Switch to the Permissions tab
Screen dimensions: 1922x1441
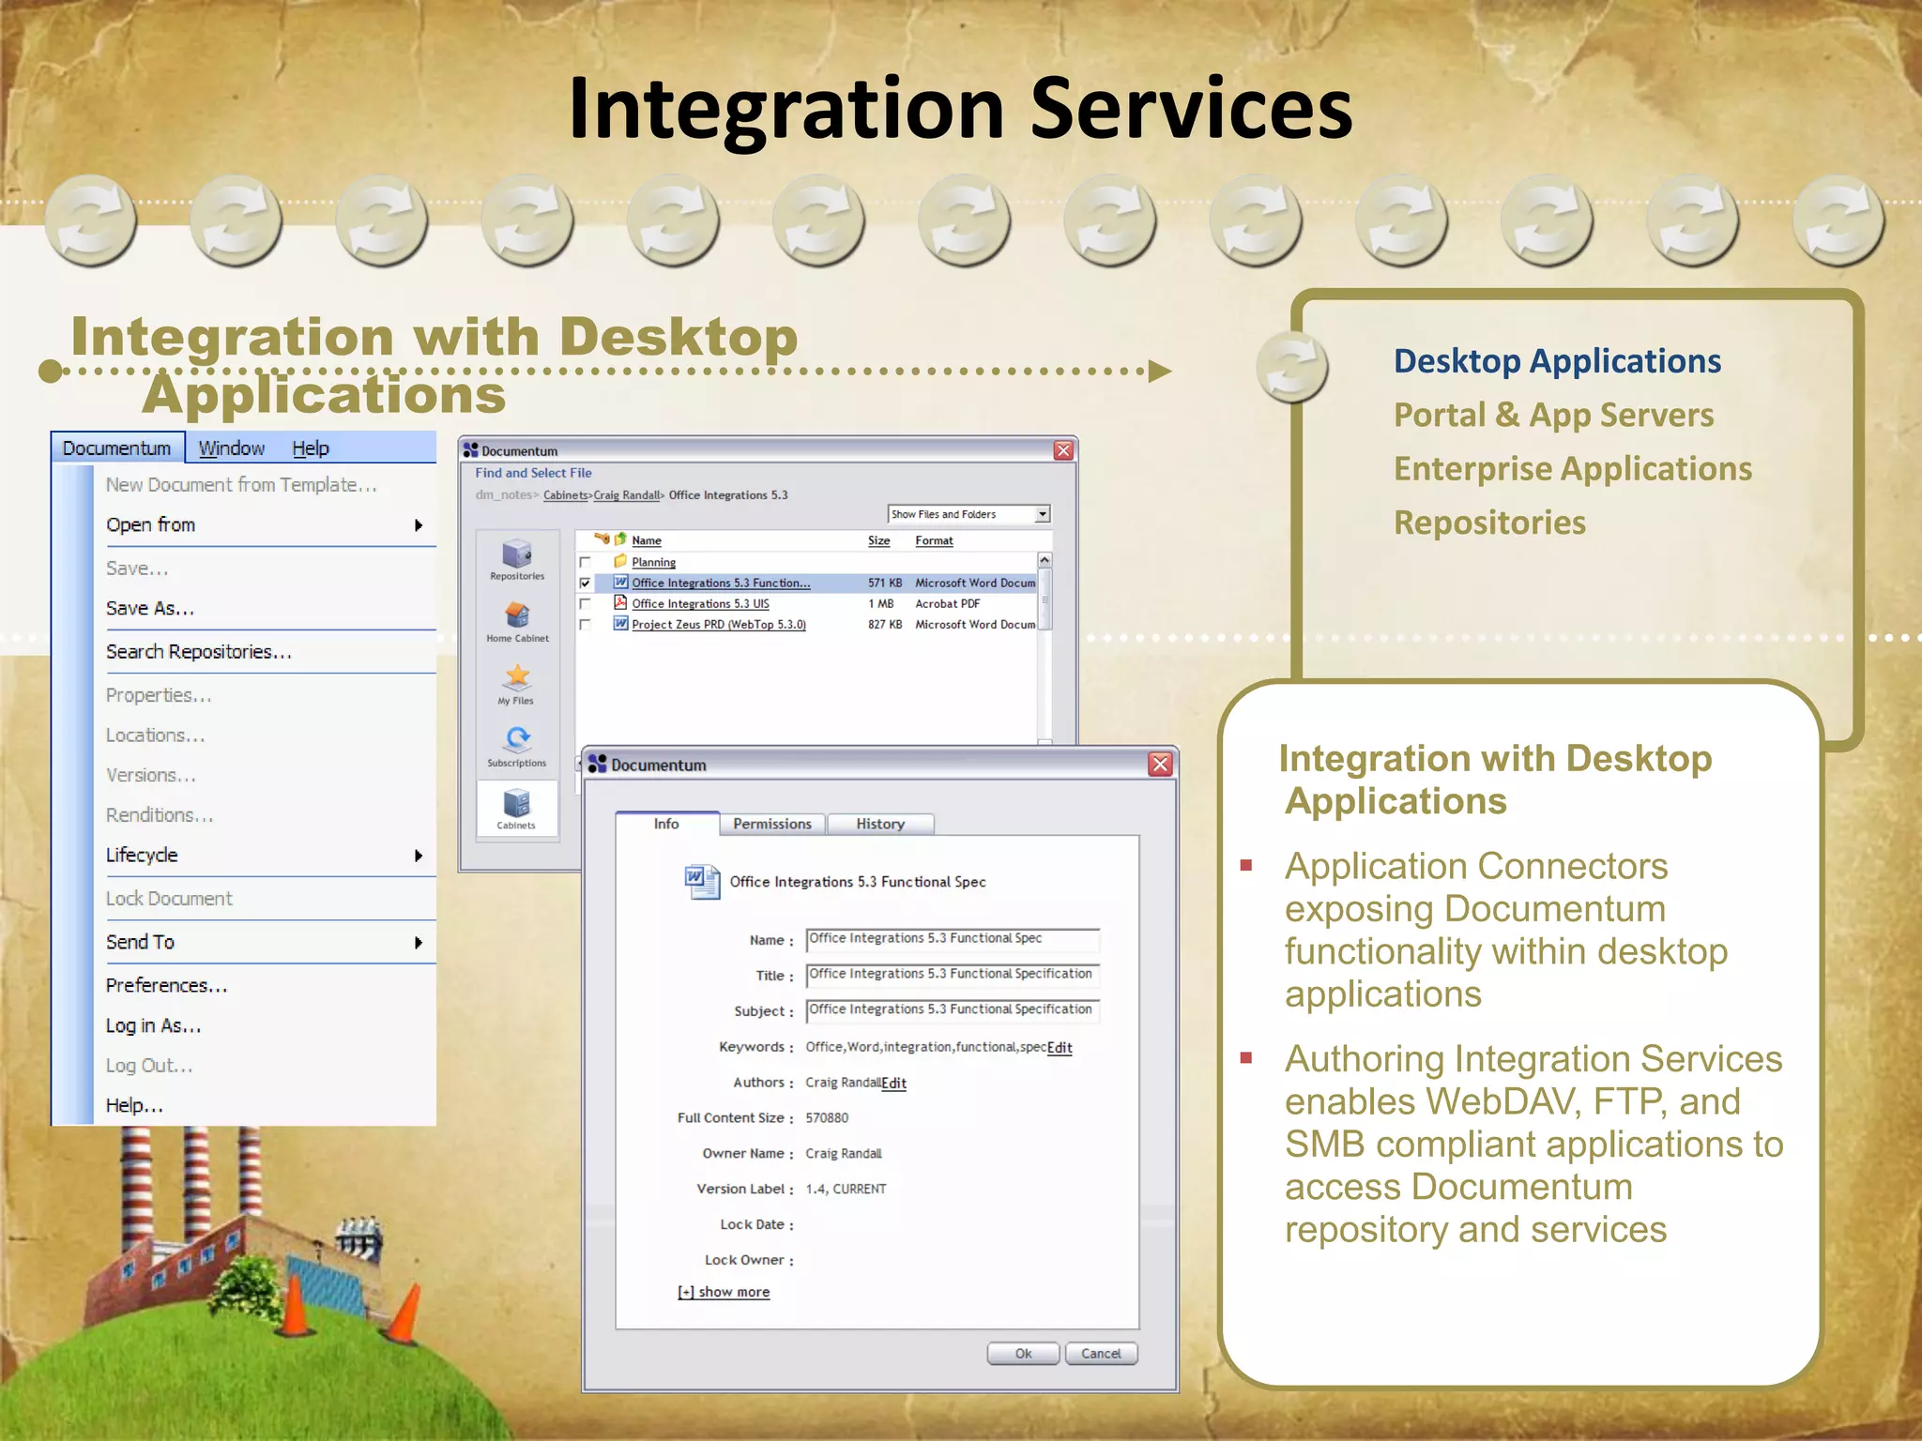pyautogui.click(x=771, y=824)
